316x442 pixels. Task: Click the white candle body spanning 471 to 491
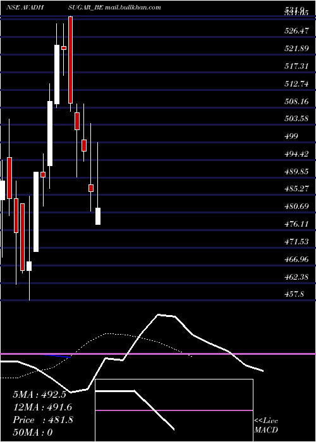click(x=36, y=212)
